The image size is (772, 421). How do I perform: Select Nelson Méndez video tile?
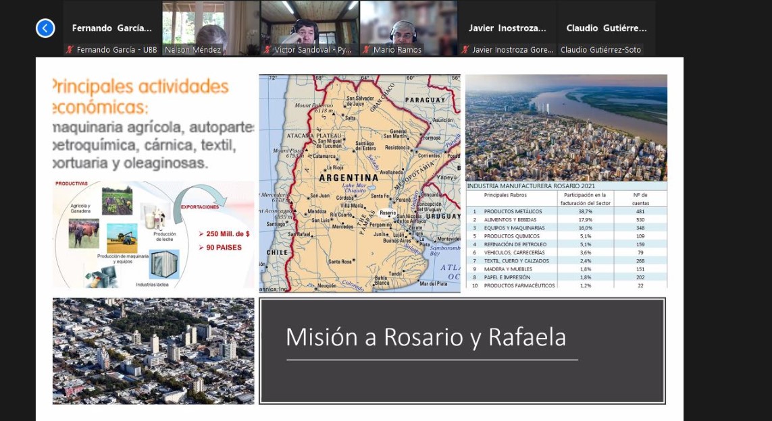click(211, 28)
